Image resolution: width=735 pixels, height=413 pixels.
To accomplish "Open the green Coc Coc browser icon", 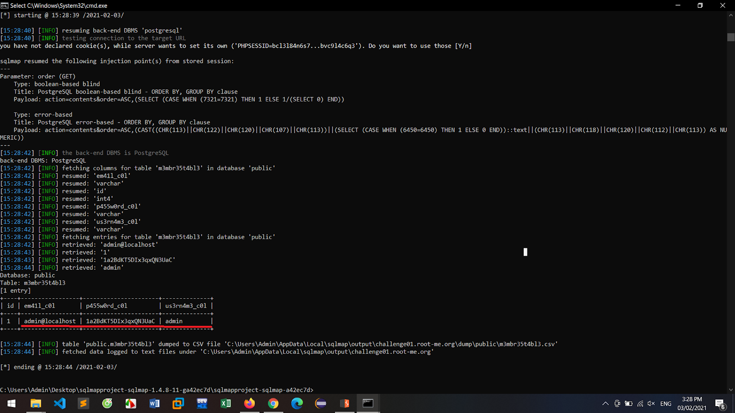I will [107, 403].
